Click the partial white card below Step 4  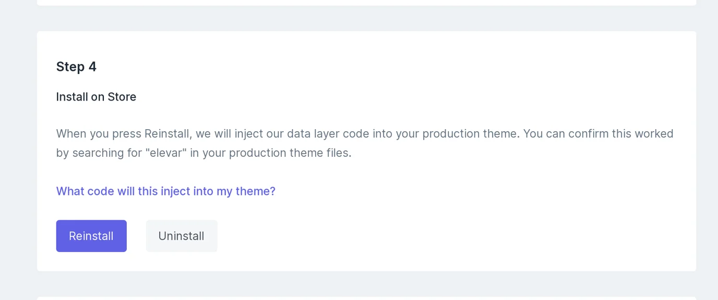366,298
